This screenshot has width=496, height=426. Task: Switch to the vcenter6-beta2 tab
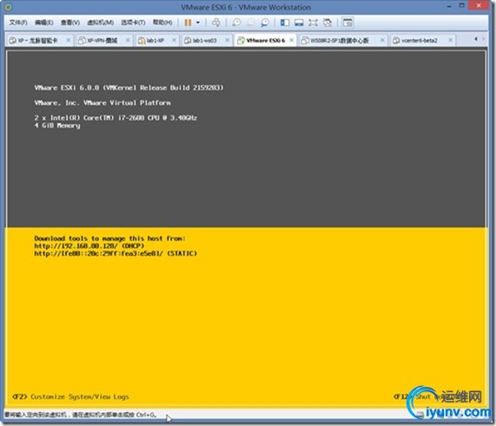420,41
